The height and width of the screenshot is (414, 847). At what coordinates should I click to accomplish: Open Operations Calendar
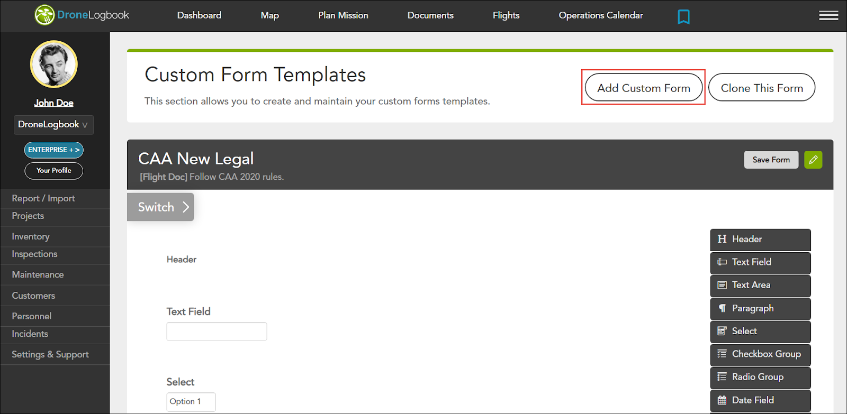[601, 15]
